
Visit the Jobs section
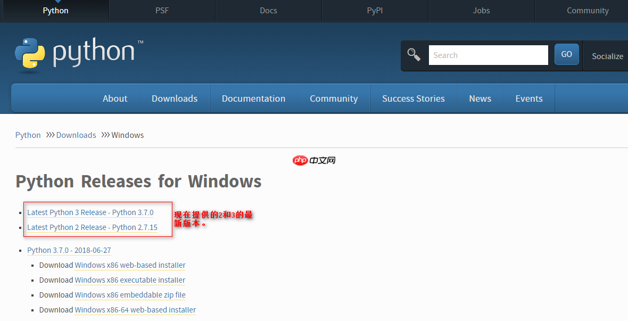coord(481,10)
